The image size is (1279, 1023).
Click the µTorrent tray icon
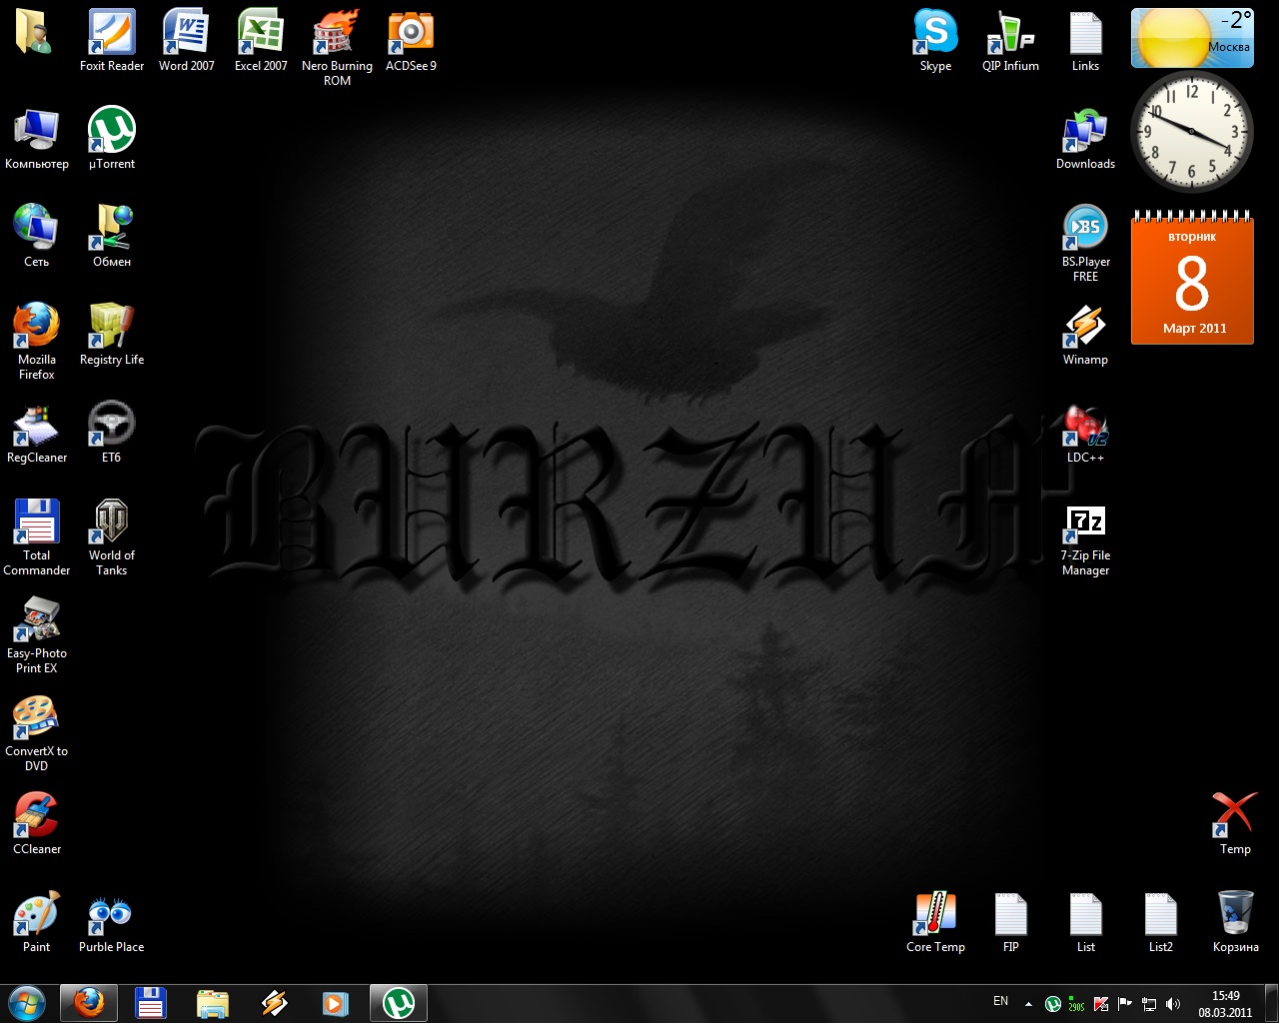click(1052, 1004)
